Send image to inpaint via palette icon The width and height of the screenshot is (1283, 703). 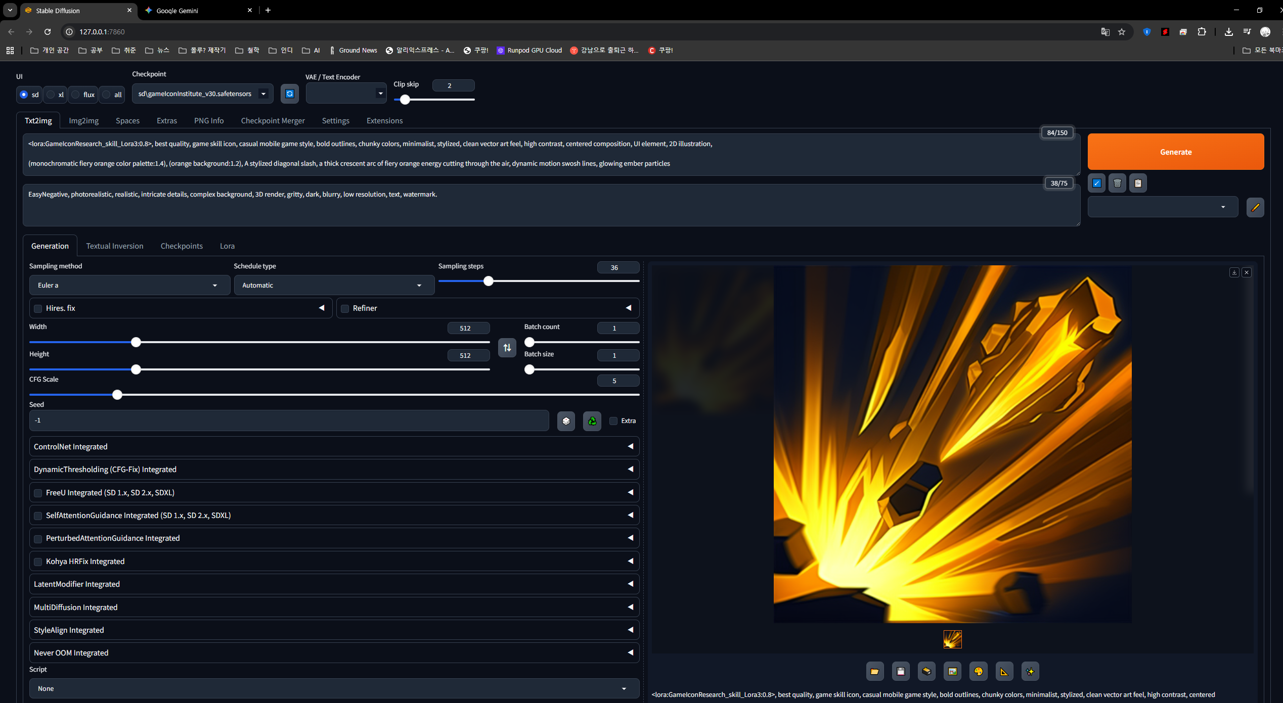(978, 671)
